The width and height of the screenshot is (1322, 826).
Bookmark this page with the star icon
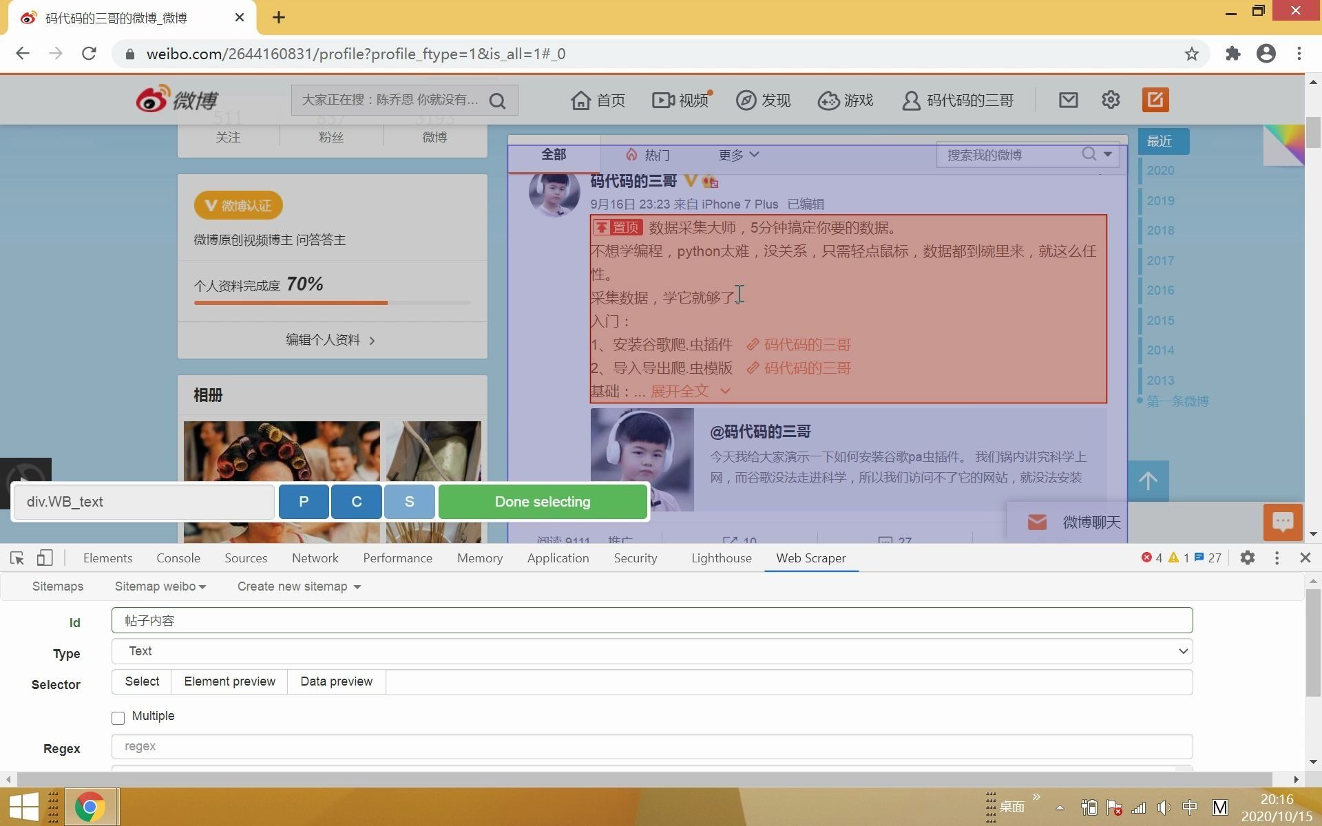(1192, 54)
